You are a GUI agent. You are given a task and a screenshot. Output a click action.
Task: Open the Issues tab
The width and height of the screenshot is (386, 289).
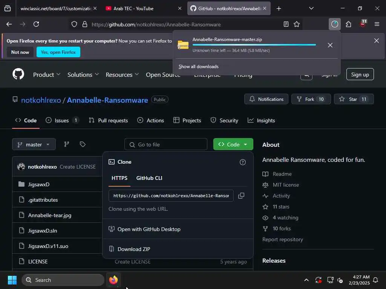(x=62, y=120)
